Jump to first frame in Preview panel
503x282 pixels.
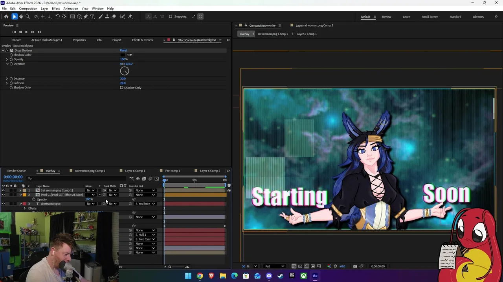point(14,32)
